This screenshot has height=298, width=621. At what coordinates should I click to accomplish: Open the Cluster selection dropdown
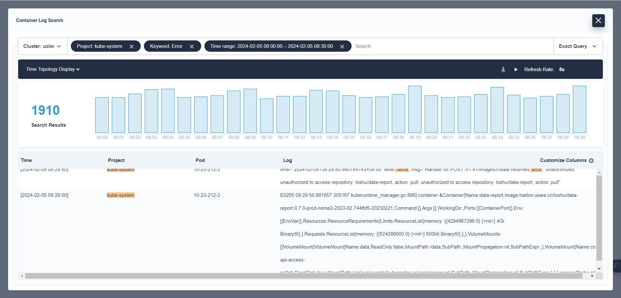(42, 46)
